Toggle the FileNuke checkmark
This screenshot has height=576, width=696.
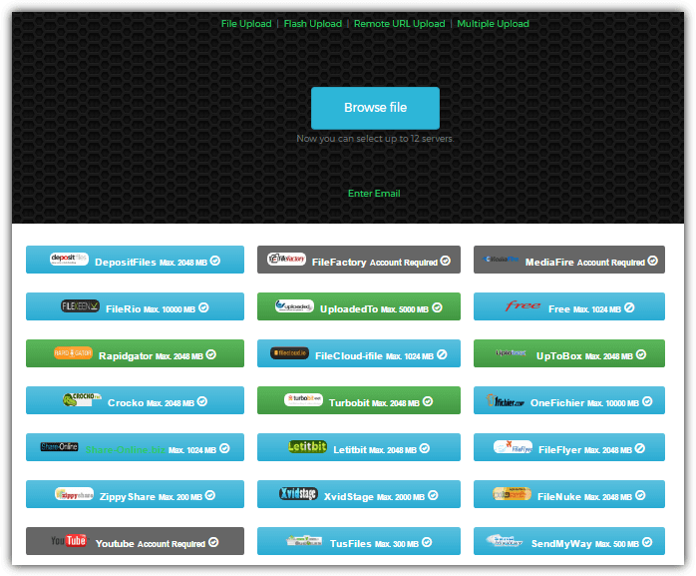click(x=640, y=495)
